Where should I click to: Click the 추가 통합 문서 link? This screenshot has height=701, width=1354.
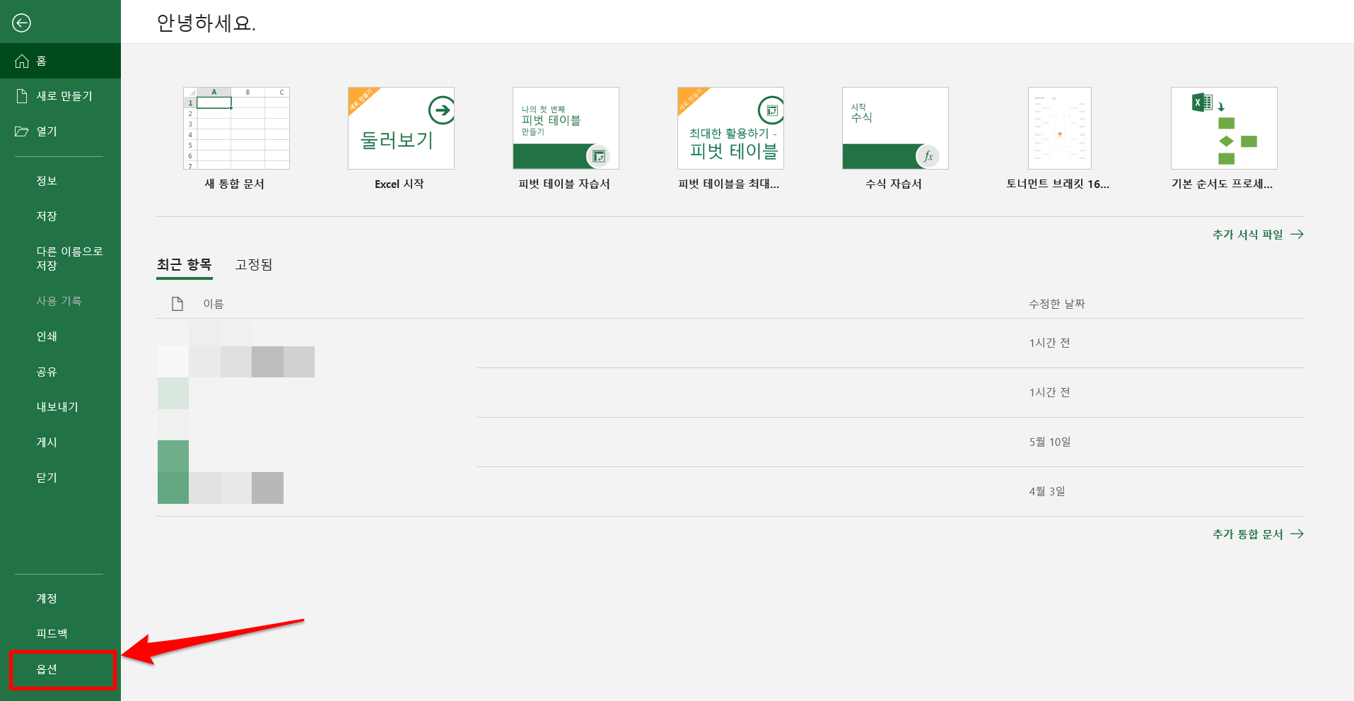click(x=1258, y=534)
